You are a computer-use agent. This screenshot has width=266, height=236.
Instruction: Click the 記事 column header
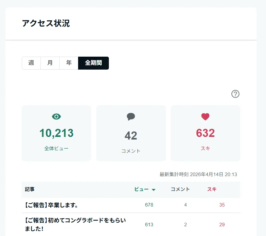(30, 189)
